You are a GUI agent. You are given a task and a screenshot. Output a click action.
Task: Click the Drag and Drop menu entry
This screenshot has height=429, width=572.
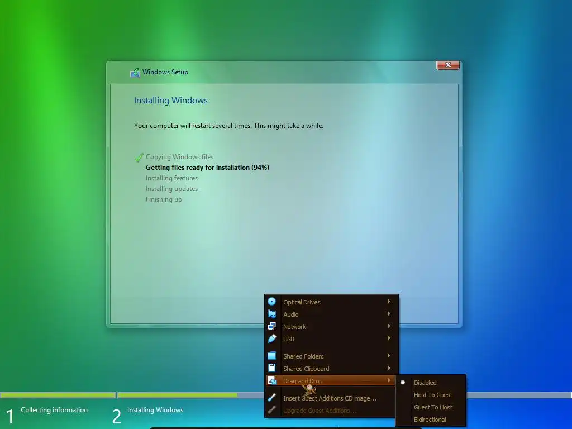(331, 381)
